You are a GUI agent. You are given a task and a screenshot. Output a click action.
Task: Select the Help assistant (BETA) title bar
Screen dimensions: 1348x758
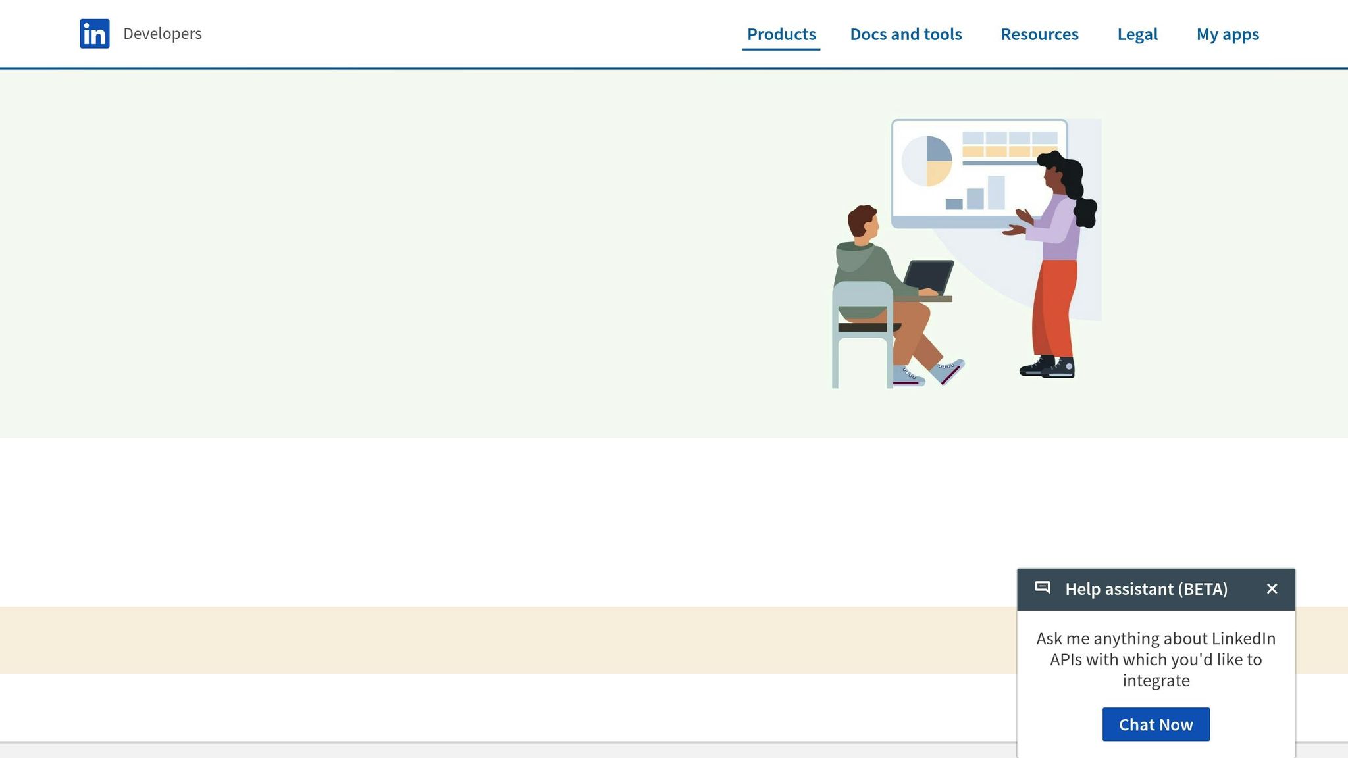(1147, 589)
